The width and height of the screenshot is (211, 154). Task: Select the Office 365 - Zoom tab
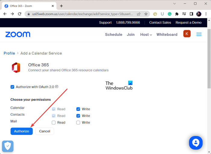coord(29,6)
